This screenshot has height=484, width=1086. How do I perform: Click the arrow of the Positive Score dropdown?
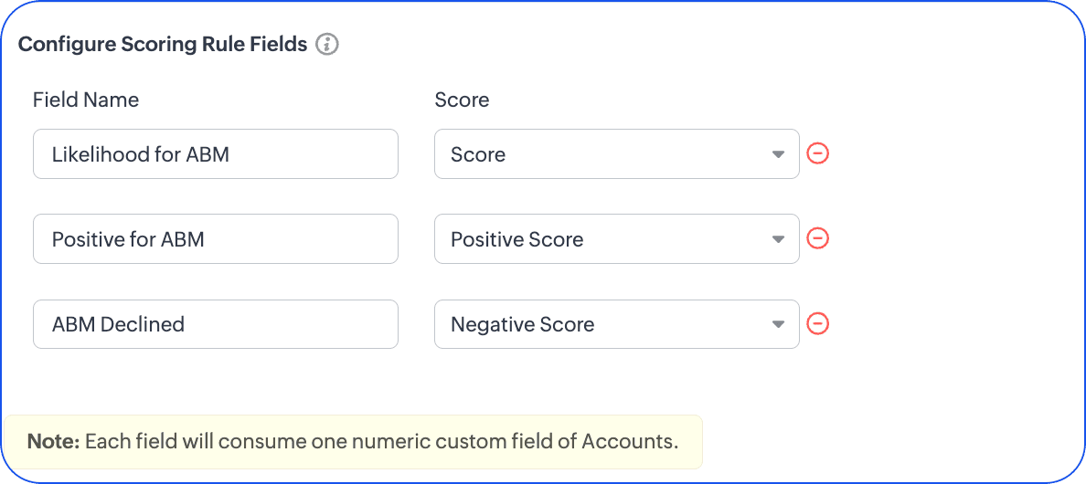pos(778,239)
